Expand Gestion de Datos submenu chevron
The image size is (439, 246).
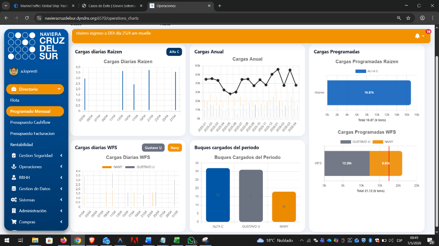coord(61,188)
